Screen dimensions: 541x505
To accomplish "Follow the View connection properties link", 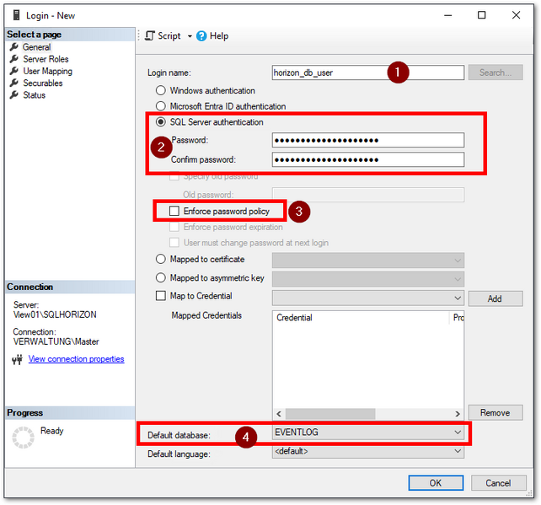I will (76, 359).
